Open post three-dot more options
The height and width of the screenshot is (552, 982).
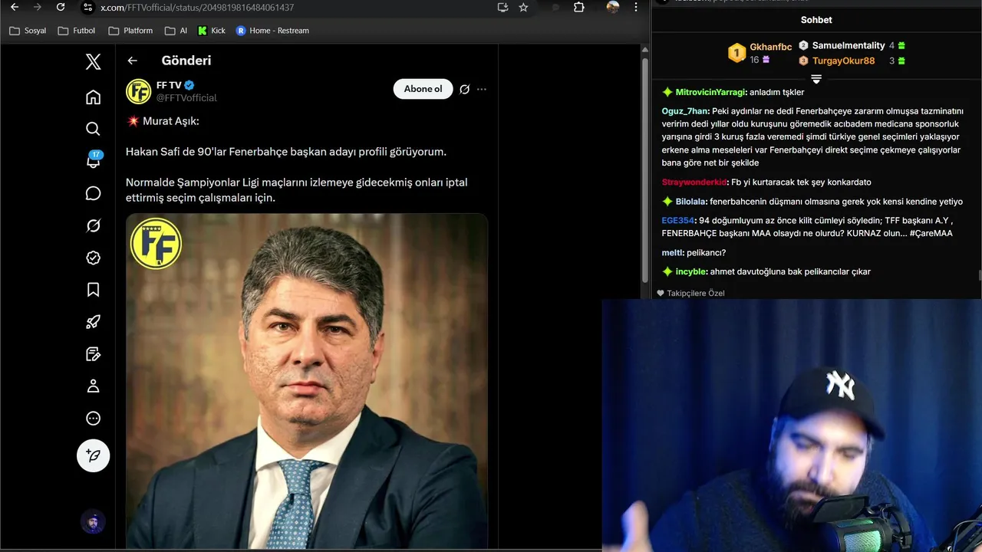click(482, 89)
